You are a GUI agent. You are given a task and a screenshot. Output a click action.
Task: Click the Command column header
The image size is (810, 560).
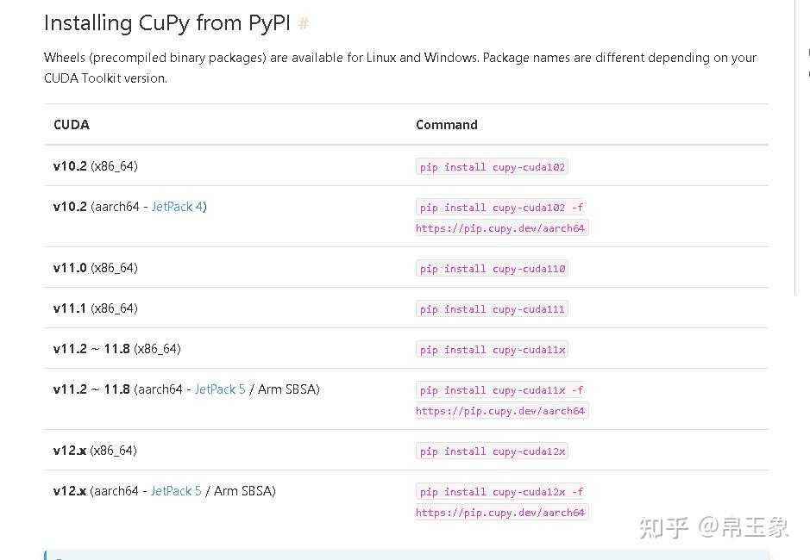[446, 124]
